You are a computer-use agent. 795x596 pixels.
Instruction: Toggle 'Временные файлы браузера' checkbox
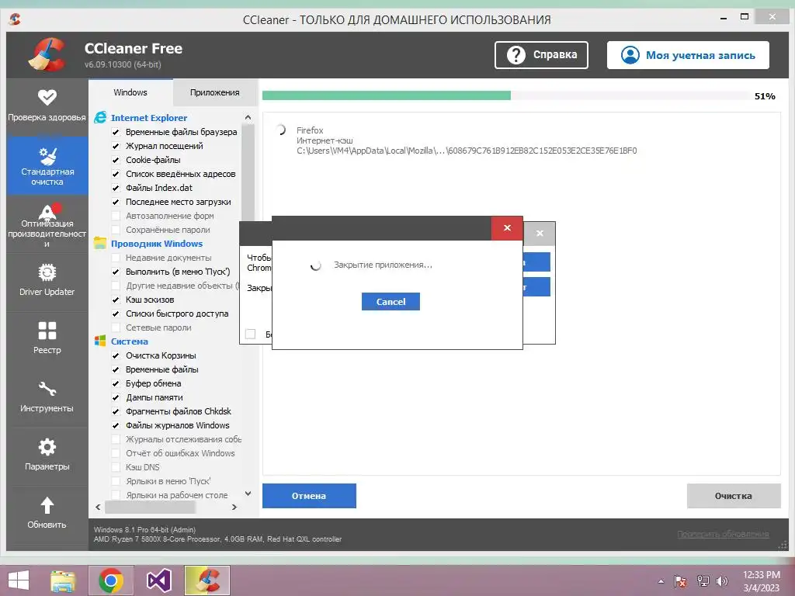[x=116, y=132]
